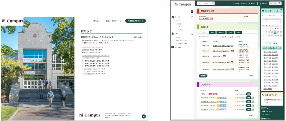Click the calendar download icon

click(277, 11)
